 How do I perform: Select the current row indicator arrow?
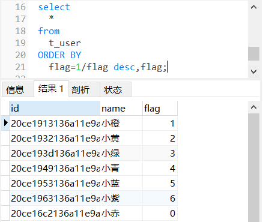5,123
